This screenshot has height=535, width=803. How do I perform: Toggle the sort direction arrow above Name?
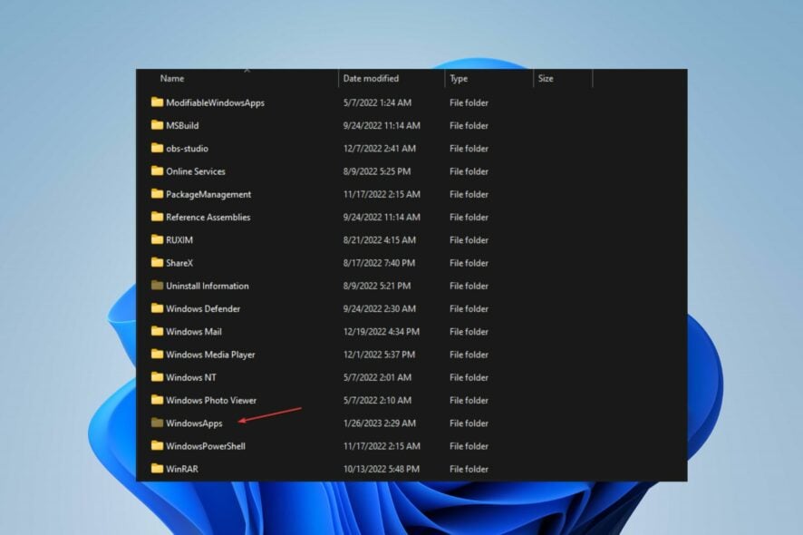click(x=247, y=70)
